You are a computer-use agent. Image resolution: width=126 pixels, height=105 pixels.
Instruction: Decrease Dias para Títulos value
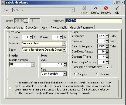107,58
